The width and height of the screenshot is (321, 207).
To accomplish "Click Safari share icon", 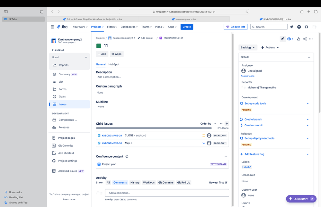I will (302, 12).
